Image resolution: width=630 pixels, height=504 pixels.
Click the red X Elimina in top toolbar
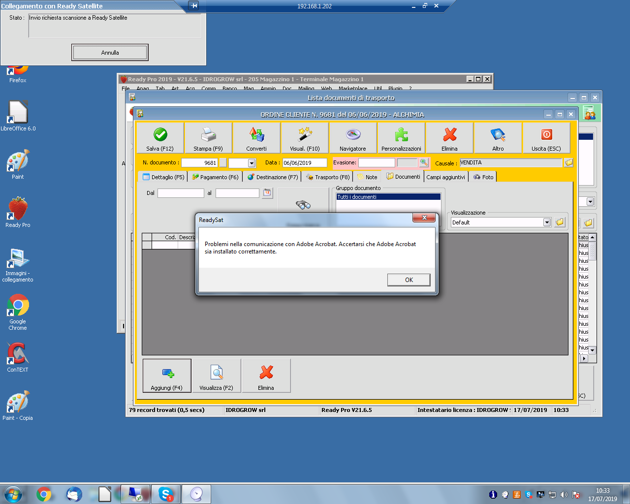click(449, 134)
